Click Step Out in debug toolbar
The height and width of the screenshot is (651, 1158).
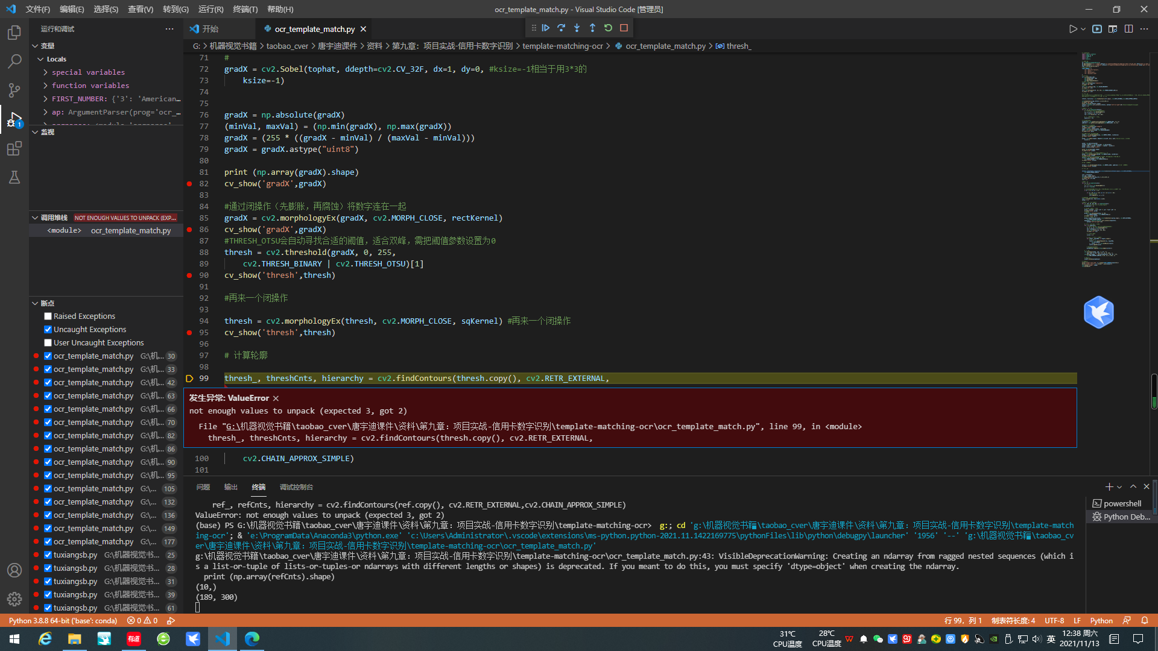point(593,28)
